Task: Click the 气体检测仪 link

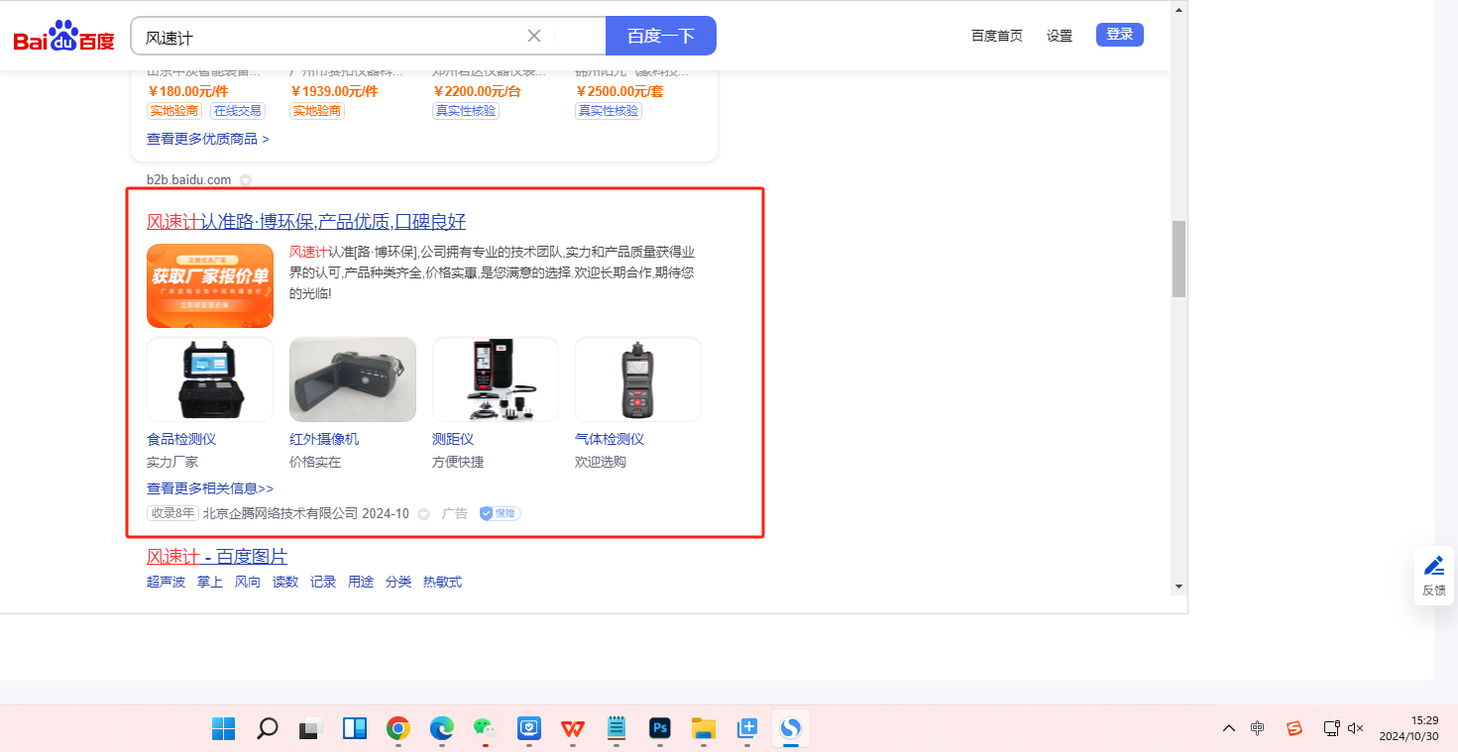Action: (x=610, y=439)
